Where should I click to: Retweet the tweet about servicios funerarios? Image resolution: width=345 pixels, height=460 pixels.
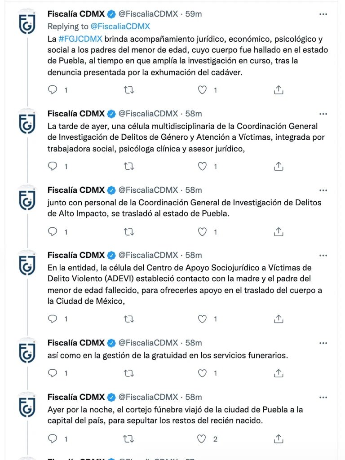(x=129, y=373)
